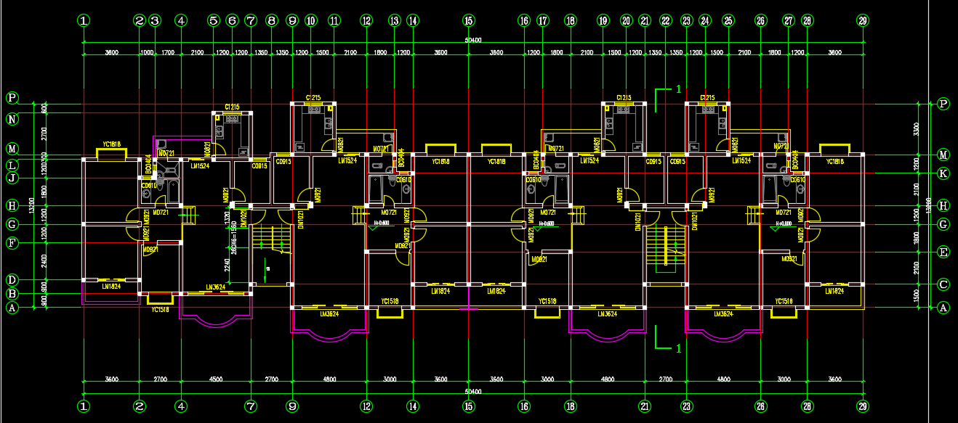Select grid axis bubble number 10
958x423 pixels.
pyautogui.click(x=311, y=21)
